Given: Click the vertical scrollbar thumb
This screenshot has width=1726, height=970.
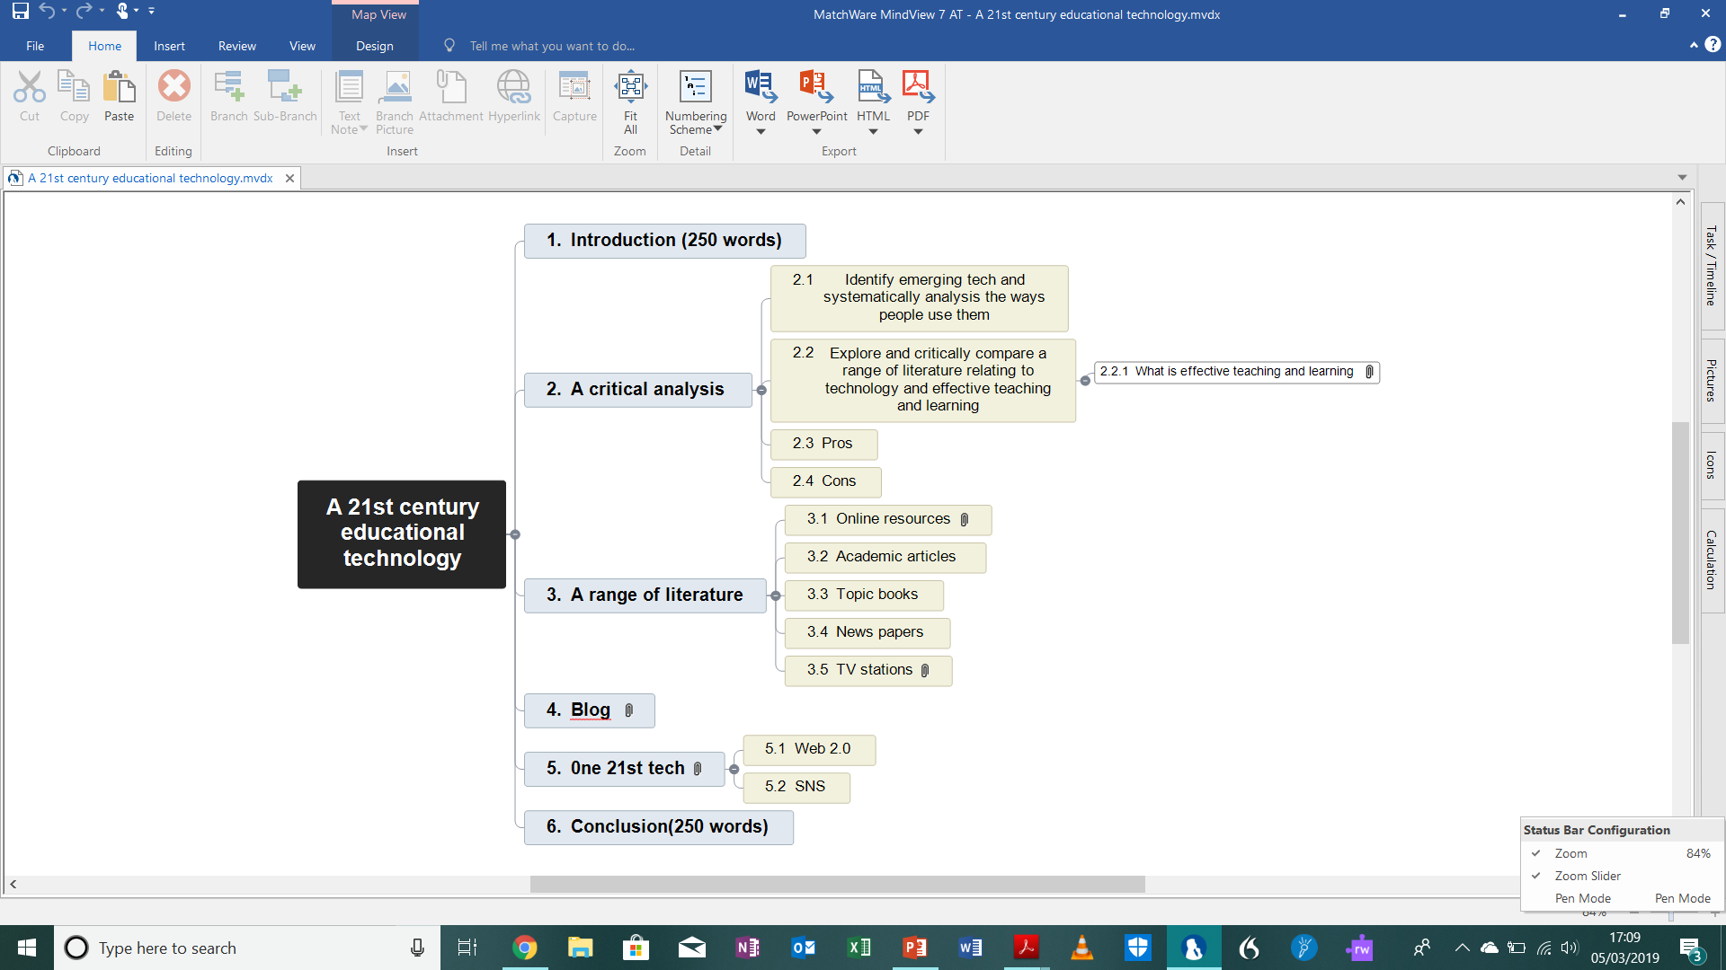Looking at the screenshot, I should [x=1680, y=532].
